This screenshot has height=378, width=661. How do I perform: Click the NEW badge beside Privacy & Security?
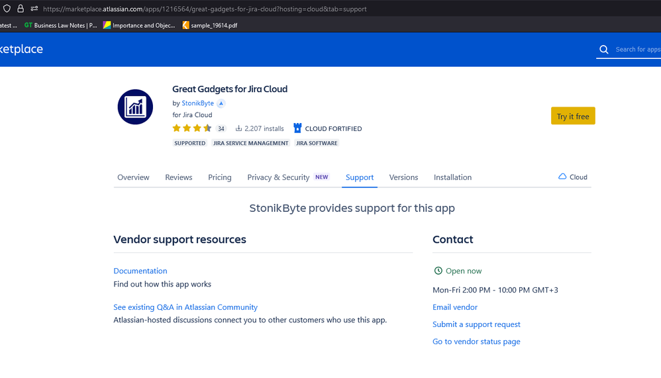pos(322,177)
